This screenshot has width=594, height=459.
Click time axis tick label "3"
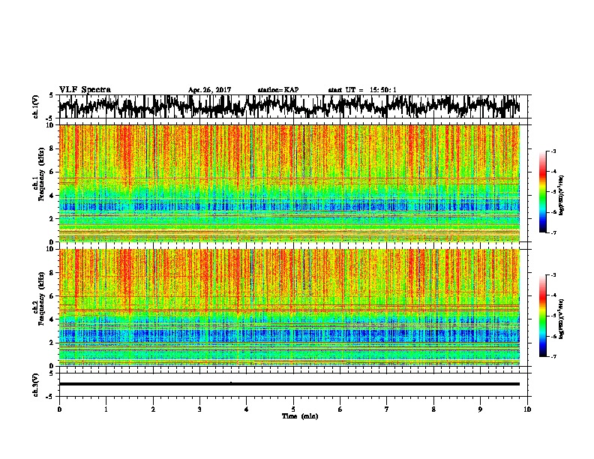pos(199,409)
